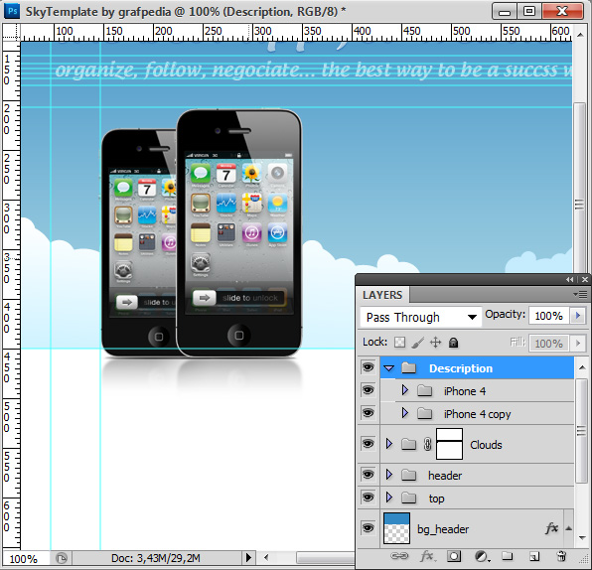Viewport: 592px width, 570px height.
Task: Click the delete layer trash icon
Action: [x=561, y=556]
